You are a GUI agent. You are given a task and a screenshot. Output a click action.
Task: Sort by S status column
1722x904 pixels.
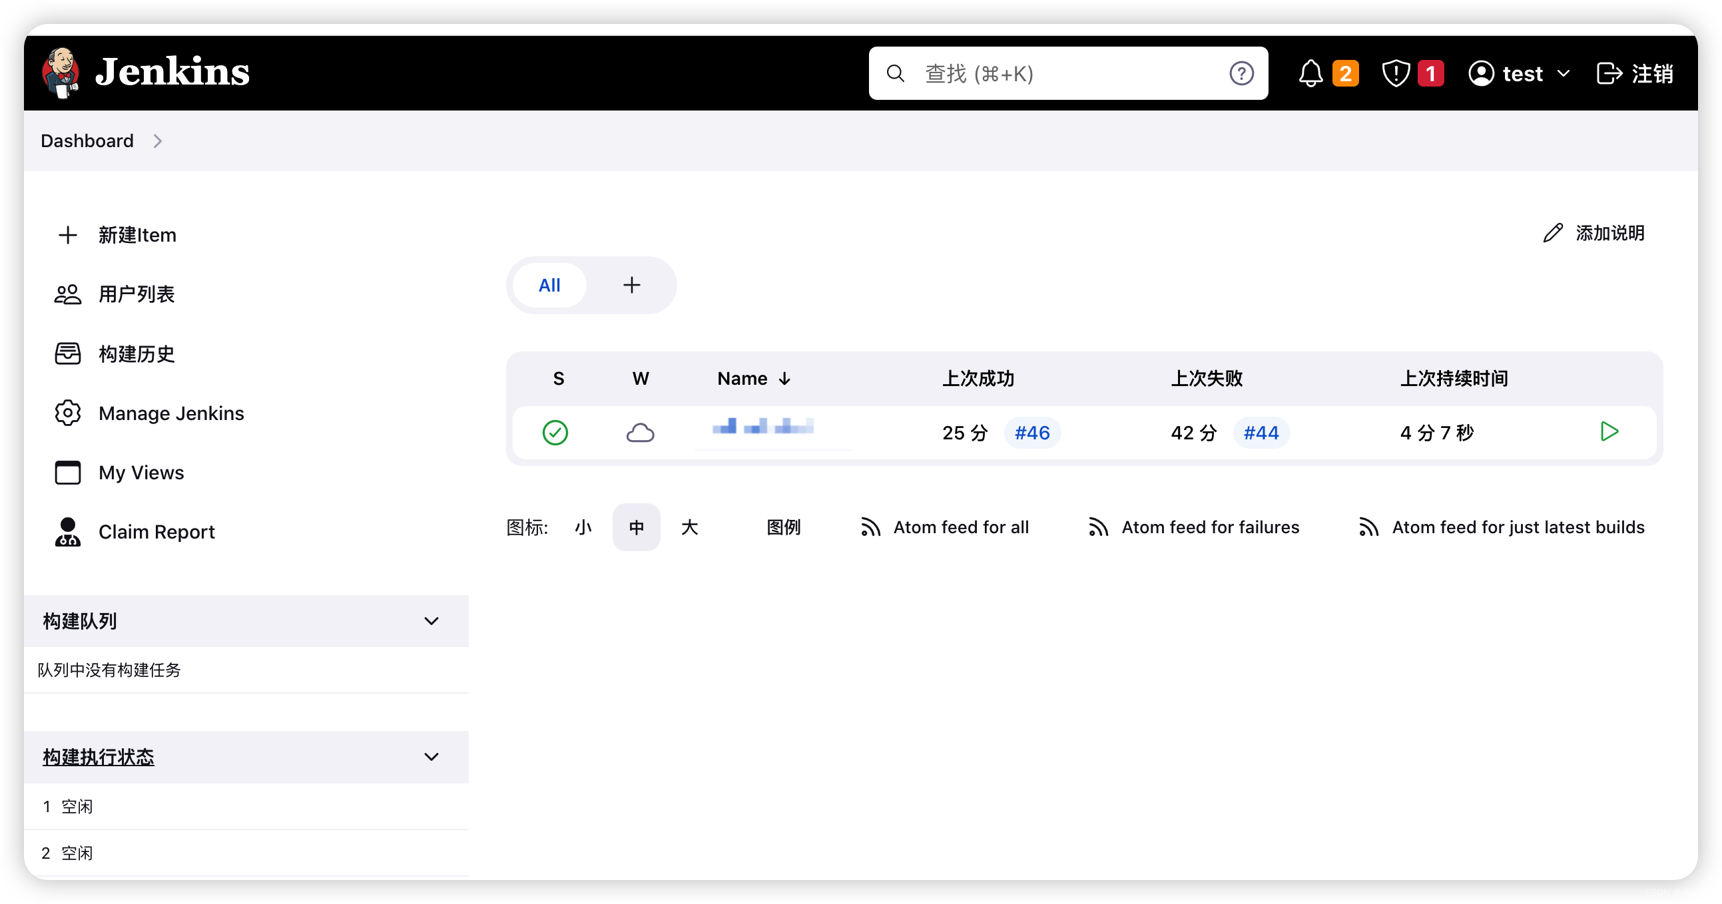(x=558, y=379)
